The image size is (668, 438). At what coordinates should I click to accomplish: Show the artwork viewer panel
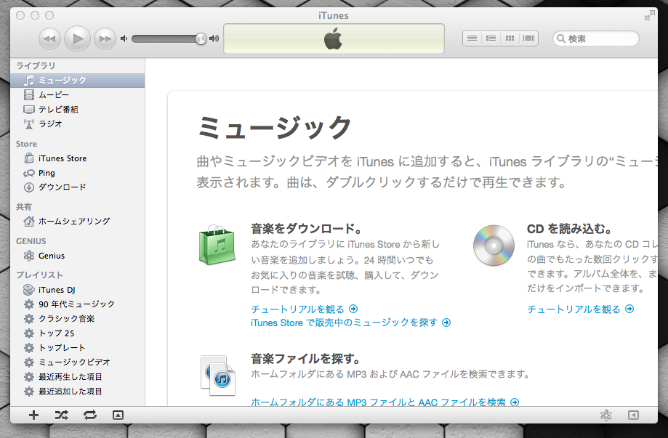(x=118, y=415)
